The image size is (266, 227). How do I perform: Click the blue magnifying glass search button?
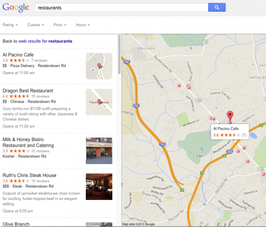click(x=217, y=7)
